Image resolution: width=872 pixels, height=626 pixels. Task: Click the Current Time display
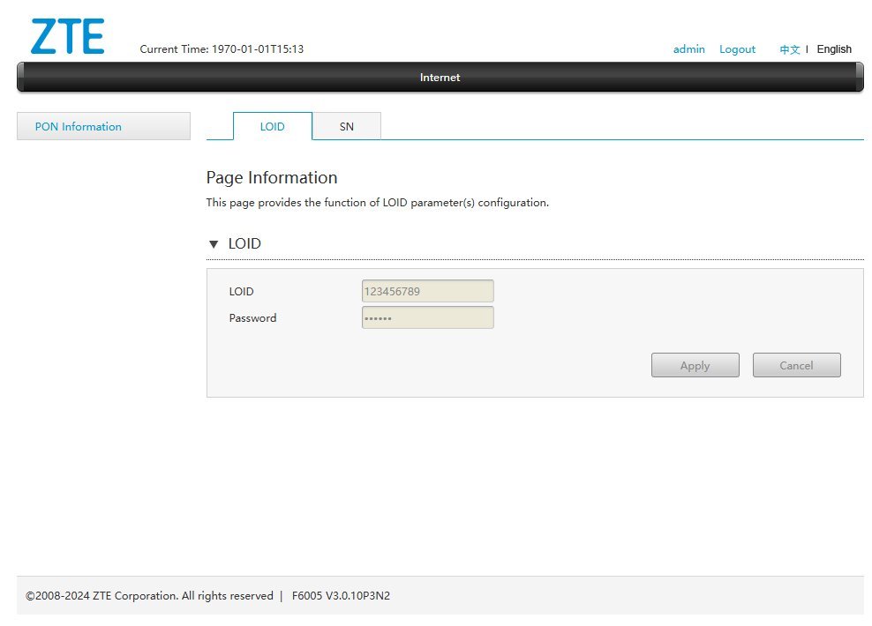pos(222,49)
